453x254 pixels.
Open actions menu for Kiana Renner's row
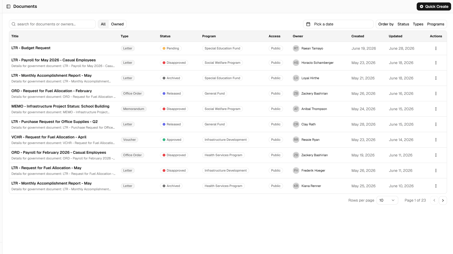436,186
